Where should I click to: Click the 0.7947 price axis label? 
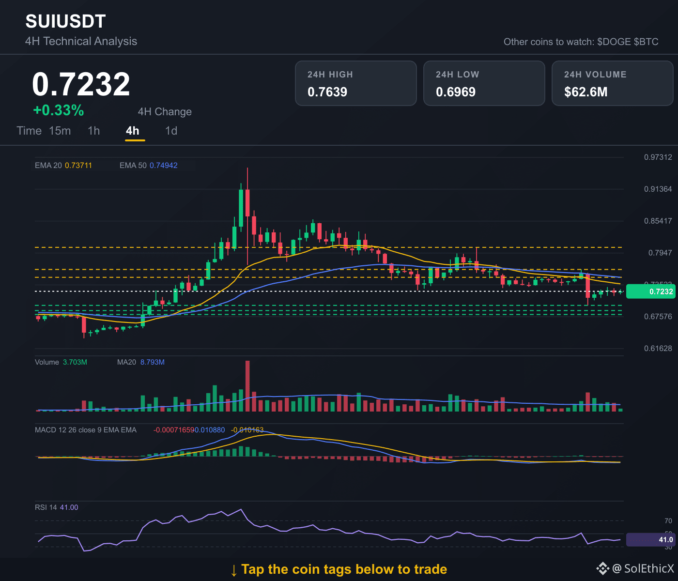[661, 253]
